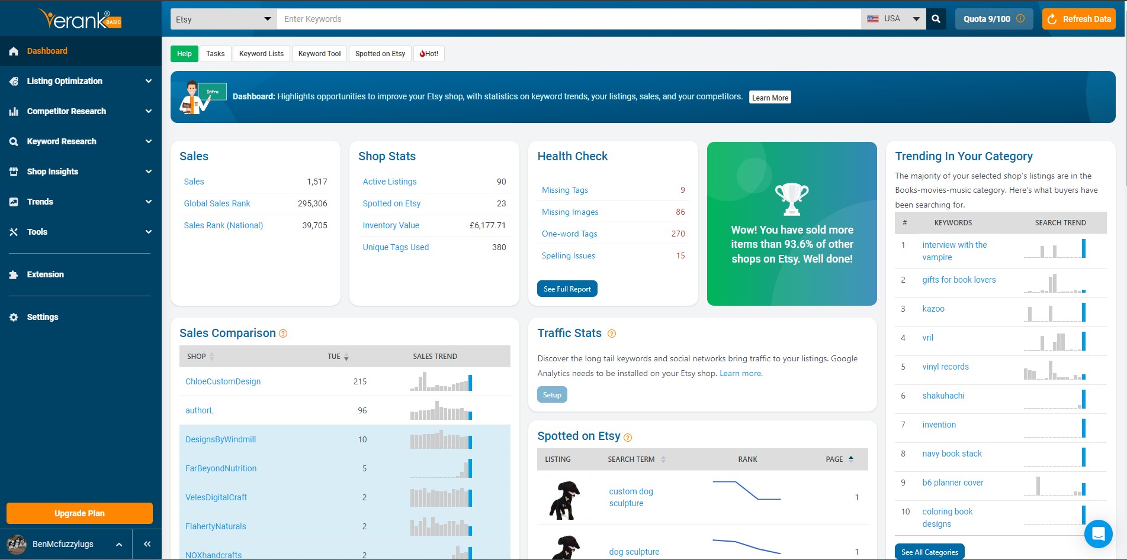Click the Dashboard home icon

(x=14, y=51)
